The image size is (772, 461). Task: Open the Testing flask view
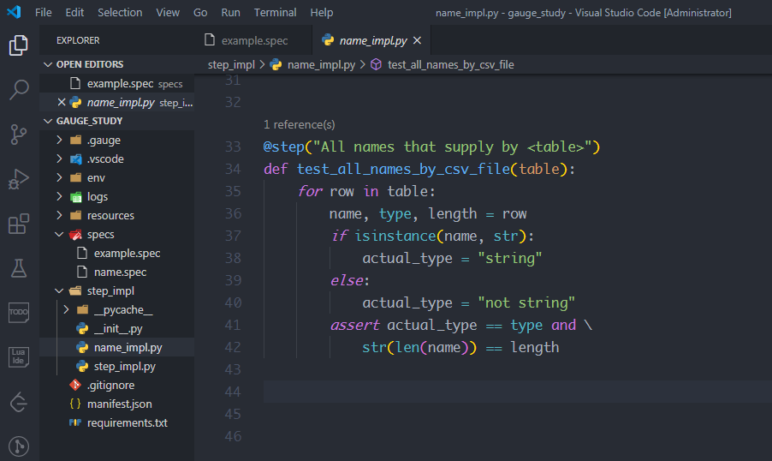[19, 268]
